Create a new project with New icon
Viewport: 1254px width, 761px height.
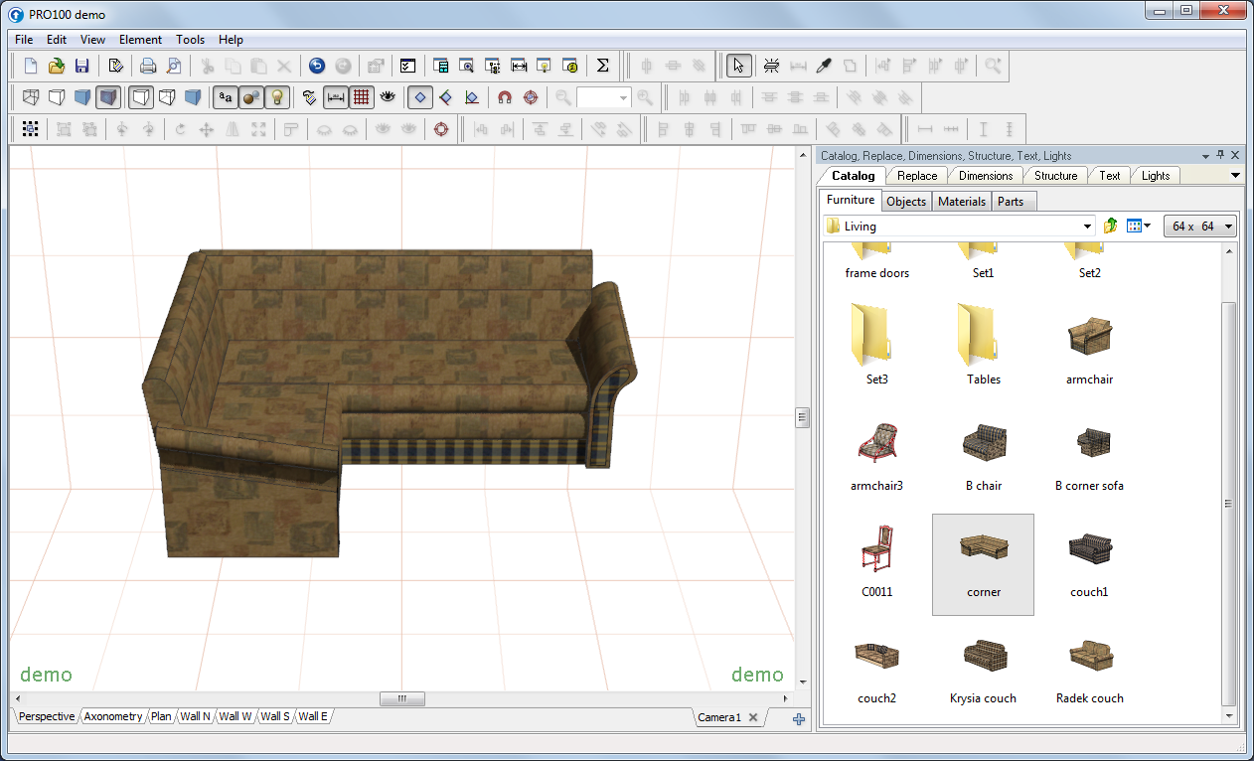(31, 67)
